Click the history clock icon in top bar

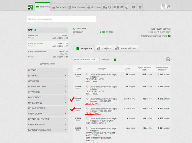tap(126, 7)
